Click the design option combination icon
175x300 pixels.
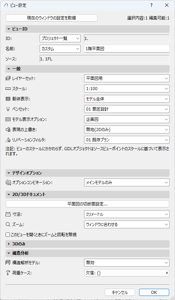tap(9, 183)
